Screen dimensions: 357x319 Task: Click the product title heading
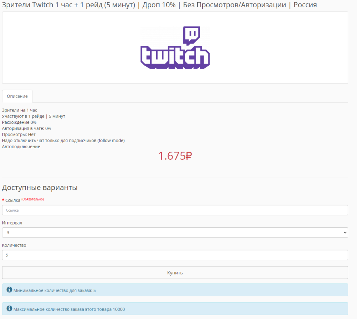(159, 5)
